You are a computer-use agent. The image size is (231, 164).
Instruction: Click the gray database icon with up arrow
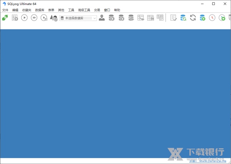tap(121, 18)
